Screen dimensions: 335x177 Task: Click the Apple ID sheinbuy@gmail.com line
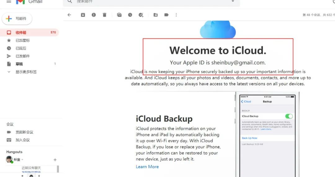218,63
